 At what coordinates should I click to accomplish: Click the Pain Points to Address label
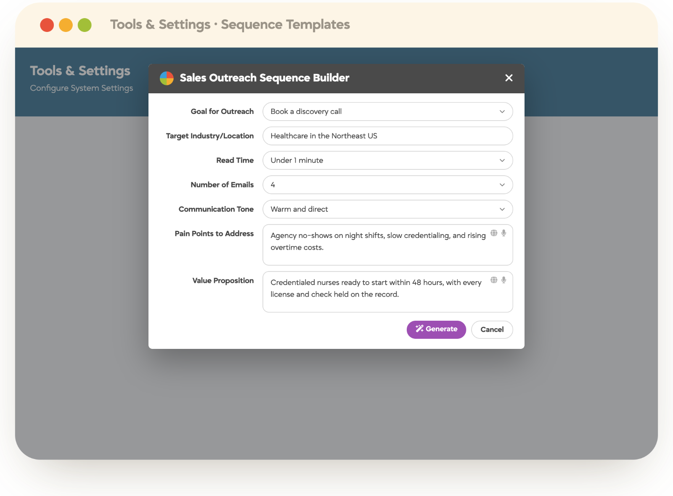tap(214, 233)
